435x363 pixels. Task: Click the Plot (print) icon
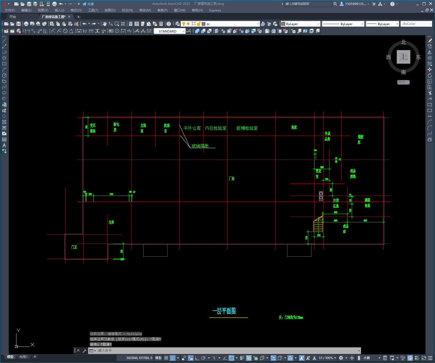(x=26, y=24)
